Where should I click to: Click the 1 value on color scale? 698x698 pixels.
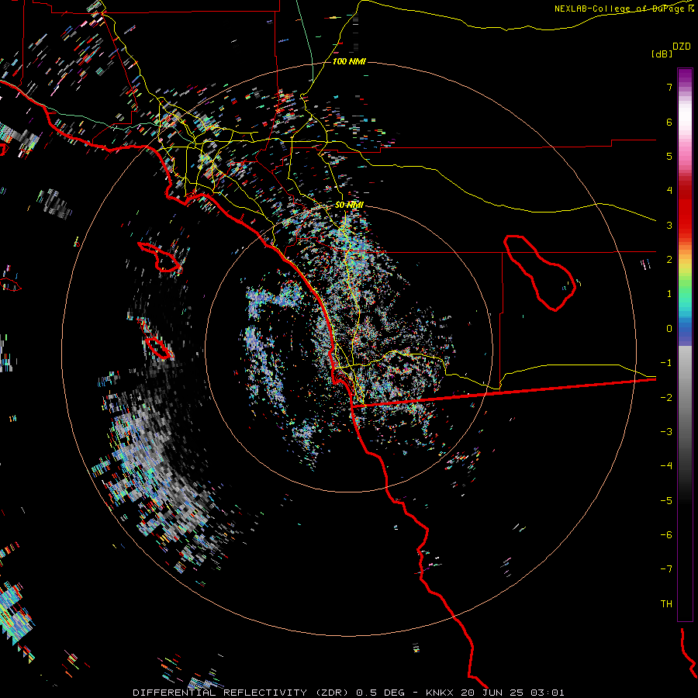pos(669,294)
